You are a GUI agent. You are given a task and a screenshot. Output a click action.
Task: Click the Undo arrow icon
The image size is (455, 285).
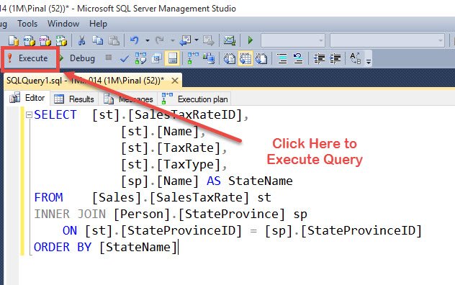(135, 40)
